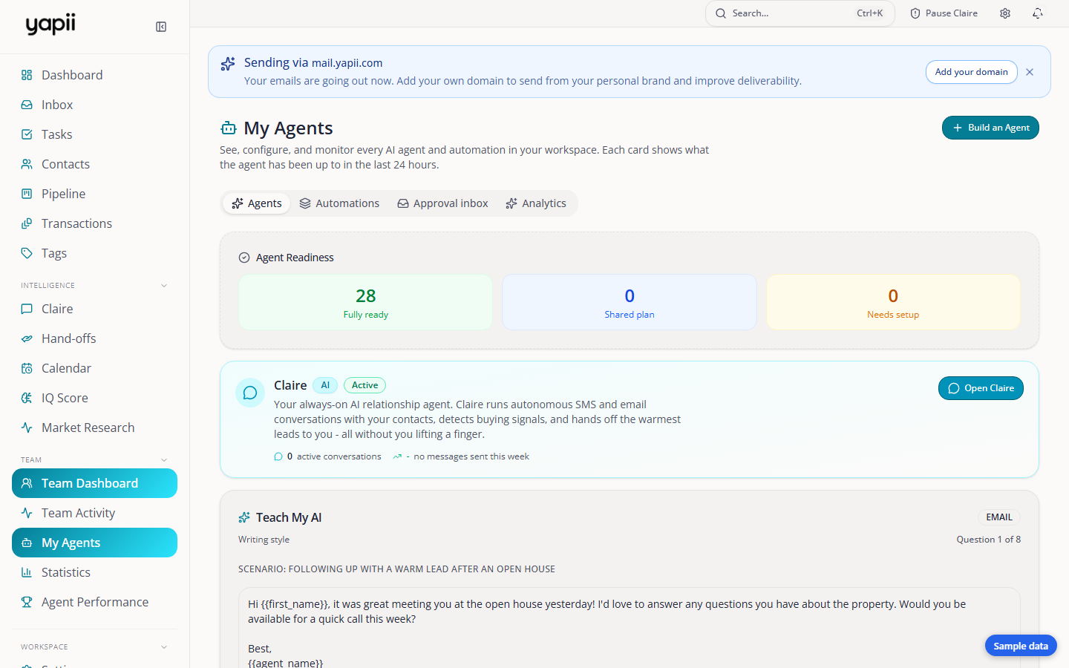Click the AI badge beside Claire
1069x668 pixels.
coord(325,385)
